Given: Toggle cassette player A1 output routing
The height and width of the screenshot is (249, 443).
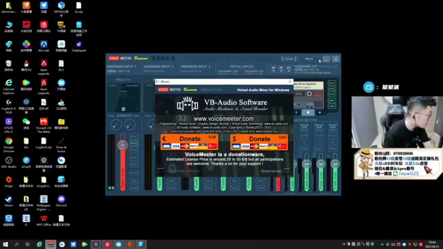Looking at the screenshot, I should coord(332,83).
